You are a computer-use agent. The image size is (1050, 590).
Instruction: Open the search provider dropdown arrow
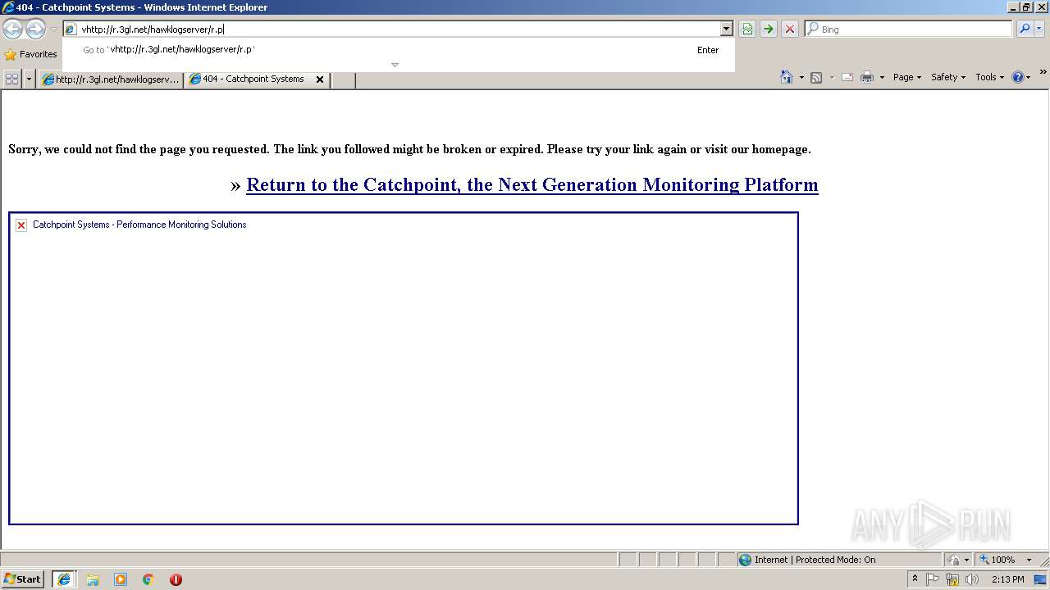click(x=1039, y=29)
